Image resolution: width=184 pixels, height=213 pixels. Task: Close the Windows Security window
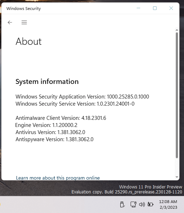tap(171, 8)
